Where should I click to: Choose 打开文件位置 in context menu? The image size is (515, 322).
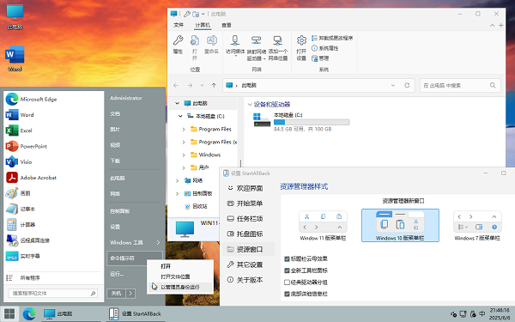coord(180,276)
